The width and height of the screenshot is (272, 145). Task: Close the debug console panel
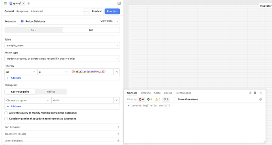coord(261,93)
